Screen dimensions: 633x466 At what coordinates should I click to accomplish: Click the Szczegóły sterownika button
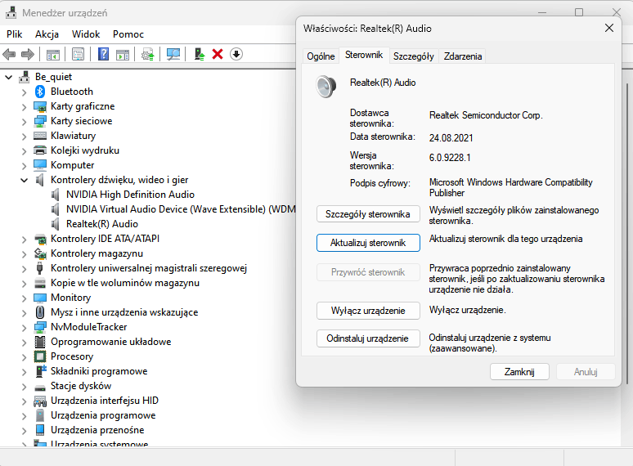pyautogui.click(x=368, y=214)
